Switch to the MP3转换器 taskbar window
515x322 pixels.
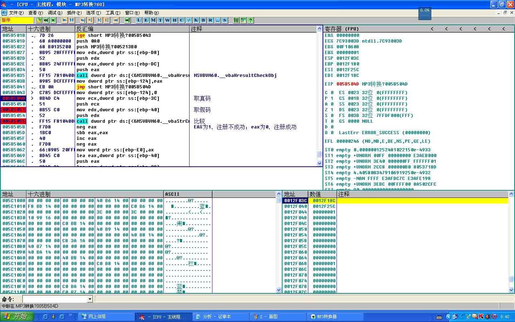pyautogui.click(x=335, y=317)
